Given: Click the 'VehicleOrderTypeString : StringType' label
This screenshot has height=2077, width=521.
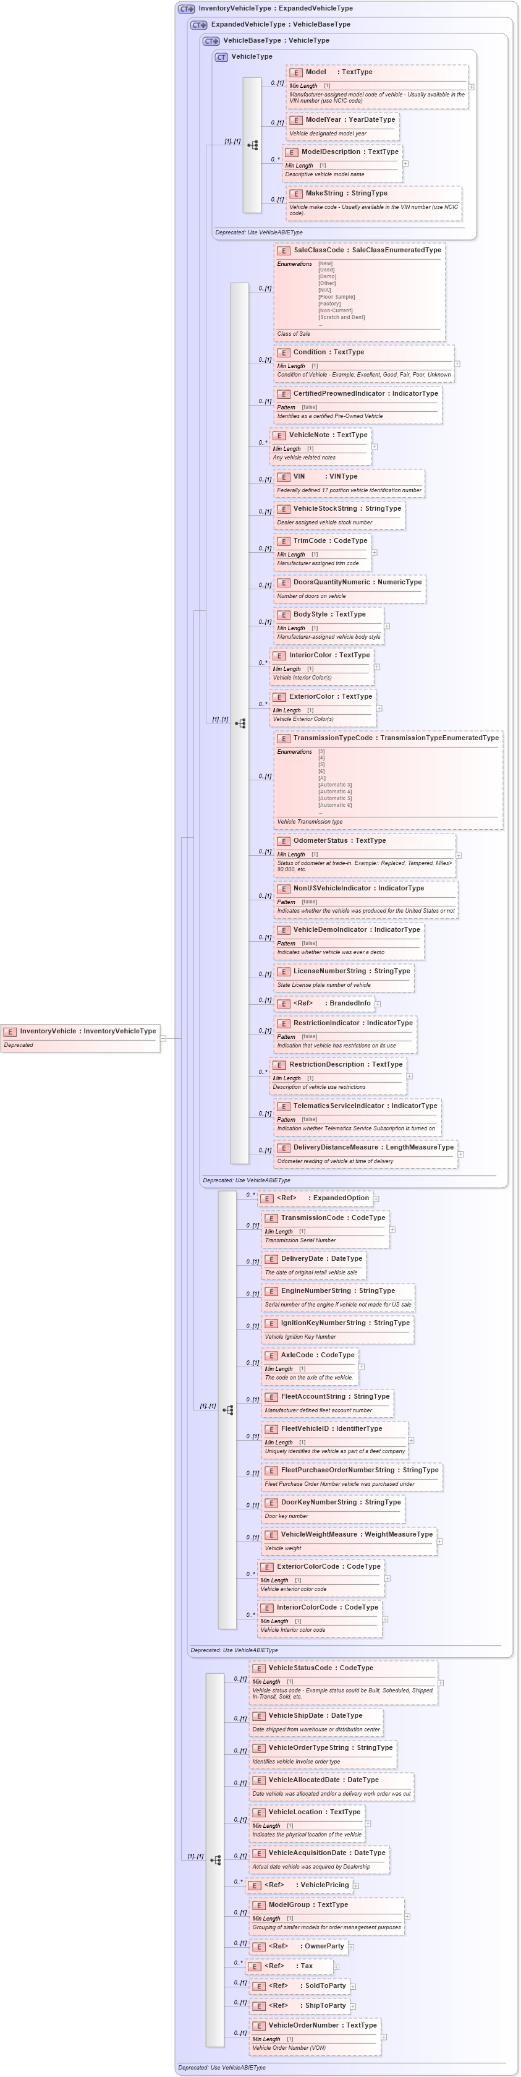Looking at the screenshot, I should 331,1747.
